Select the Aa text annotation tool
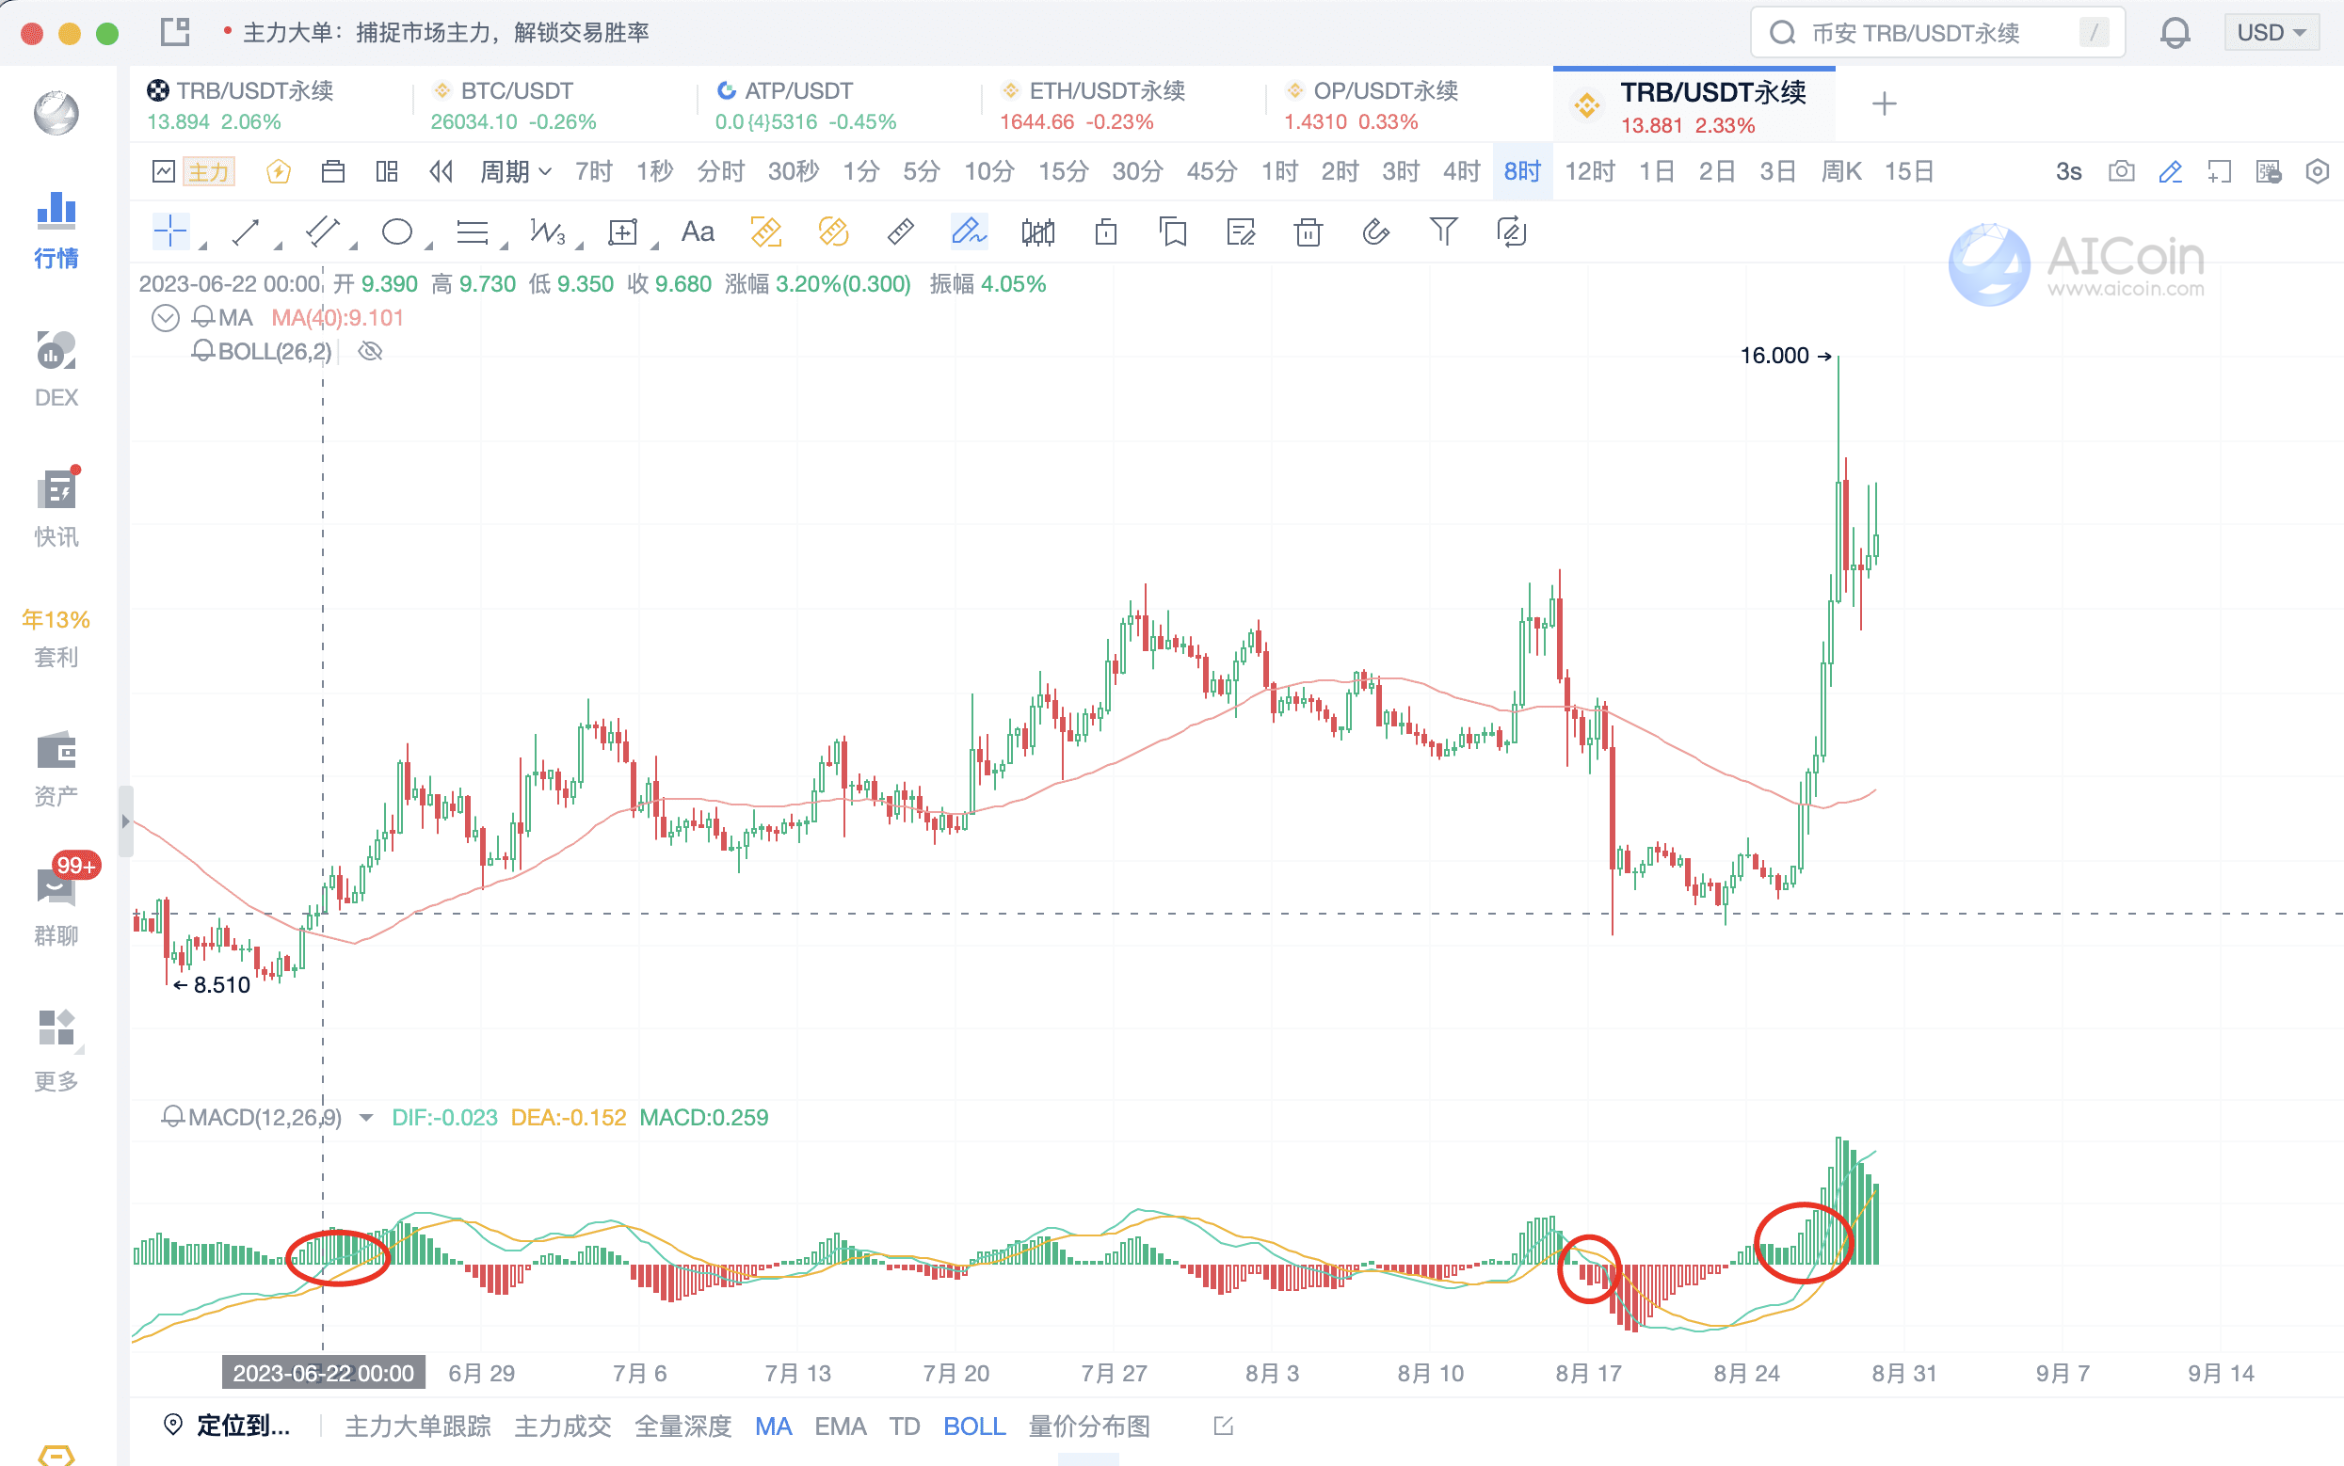Viewport: 2344px width, 1466px height. [698, 231]
